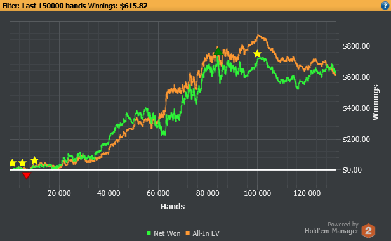This screenshot has height=241, width=391.
Task: Click the $600.00 axis label
Action: 356,77
